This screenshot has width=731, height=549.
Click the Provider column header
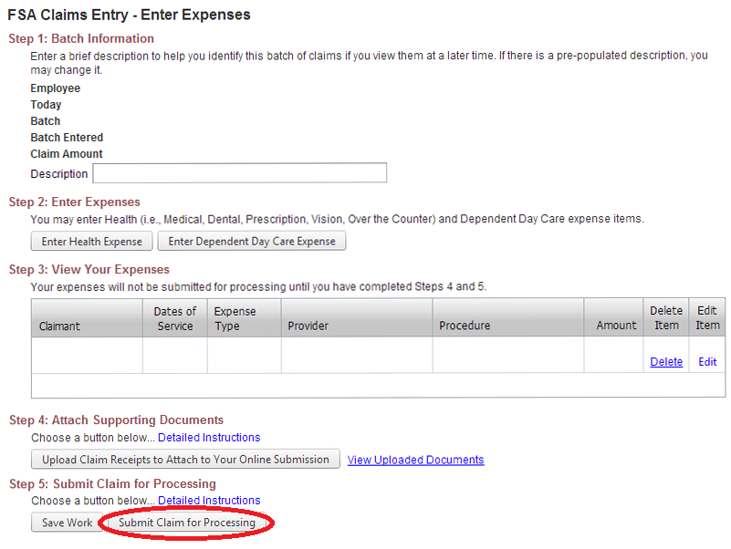pos(308,326)
